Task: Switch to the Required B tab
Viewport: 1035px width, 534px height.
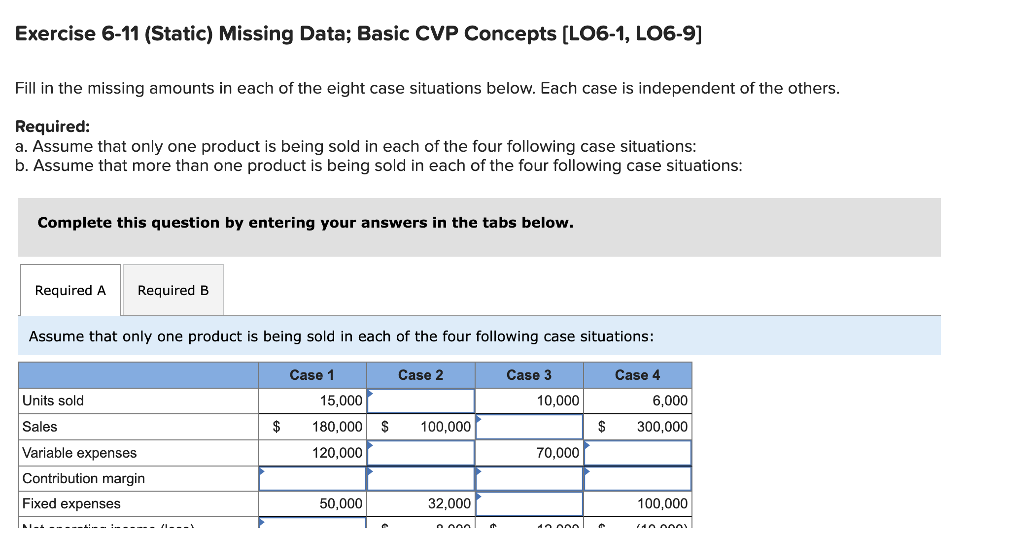Action: 173,290
